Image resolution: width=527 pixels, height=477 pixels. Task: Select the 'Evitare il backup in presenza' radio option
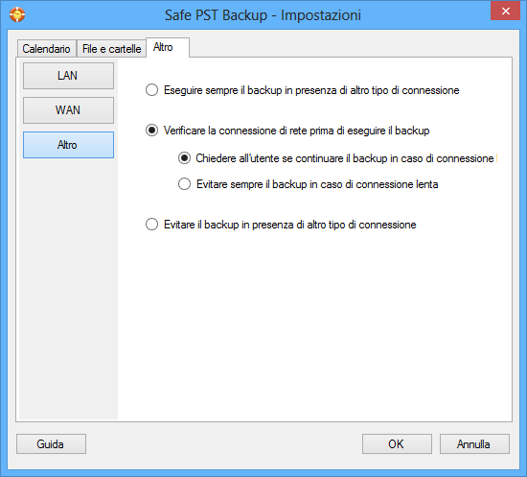click(x=152, y=225)
